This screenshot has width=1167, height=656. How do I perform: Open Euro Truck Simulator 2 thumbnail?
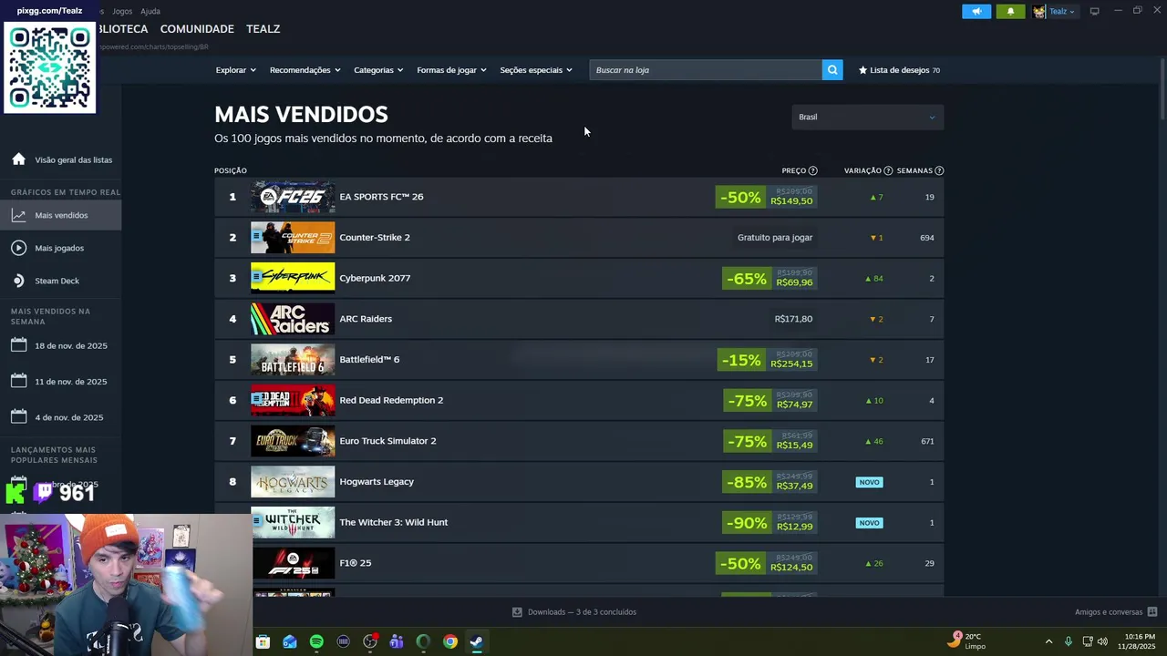(293, 441)
